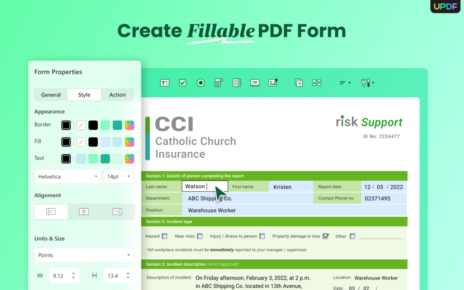Open the Units dropdown showing Points
The height and width of the screenshot is (290, 464).
tap(84, 255)
